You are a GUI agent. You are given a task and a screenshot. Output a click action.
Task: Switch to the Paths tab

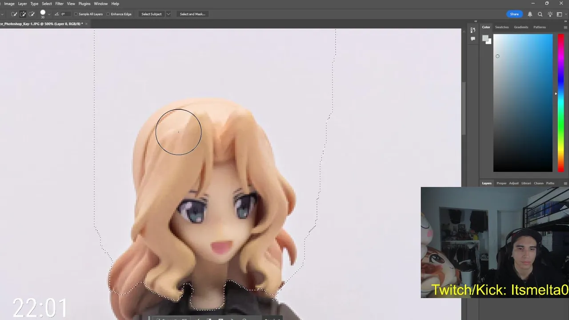click(550, 183)
